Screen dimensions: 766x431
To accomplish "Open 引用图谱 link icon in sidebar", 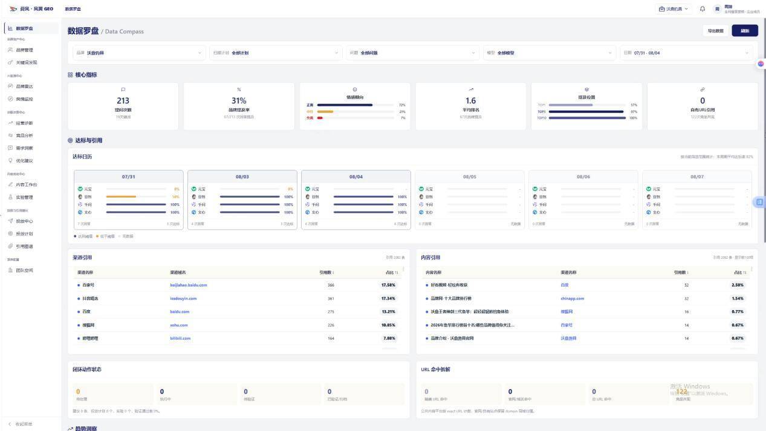I will tap(10, 246).
